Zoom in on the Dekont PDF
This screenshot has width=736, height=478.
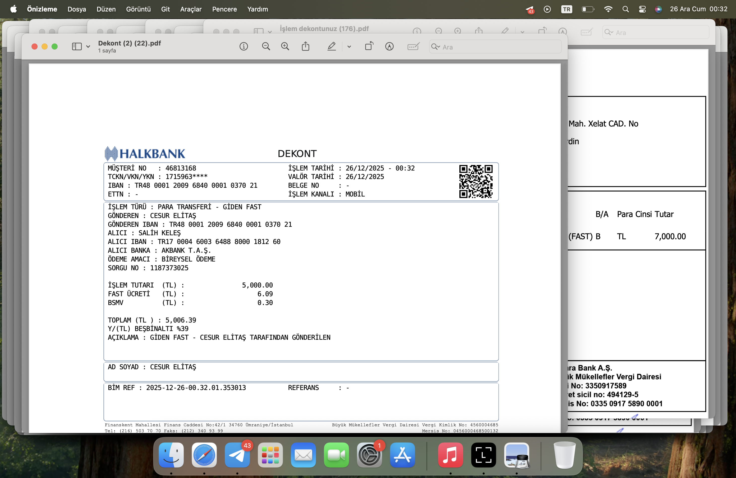pyautogui.click(x=285, y=47)
